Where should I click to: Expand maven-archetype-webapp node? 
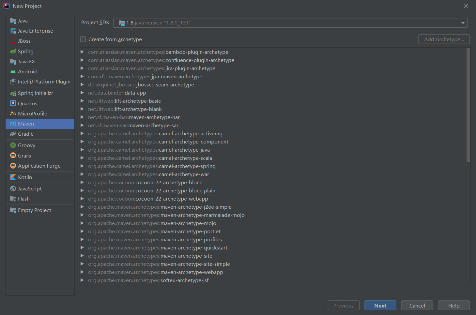pyautogui.click(x=82, y=272)
